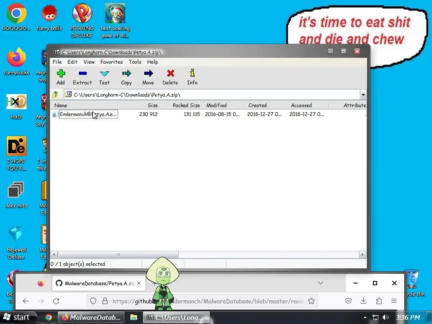432x324 pixels.
Task: Open the Info toolbar button
Action: 192,77
